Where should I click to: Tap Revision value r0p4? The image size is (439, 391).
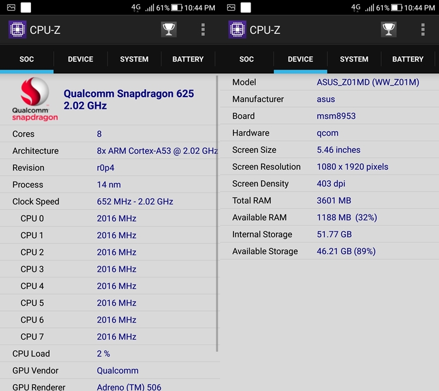click(x=105, y=167)
